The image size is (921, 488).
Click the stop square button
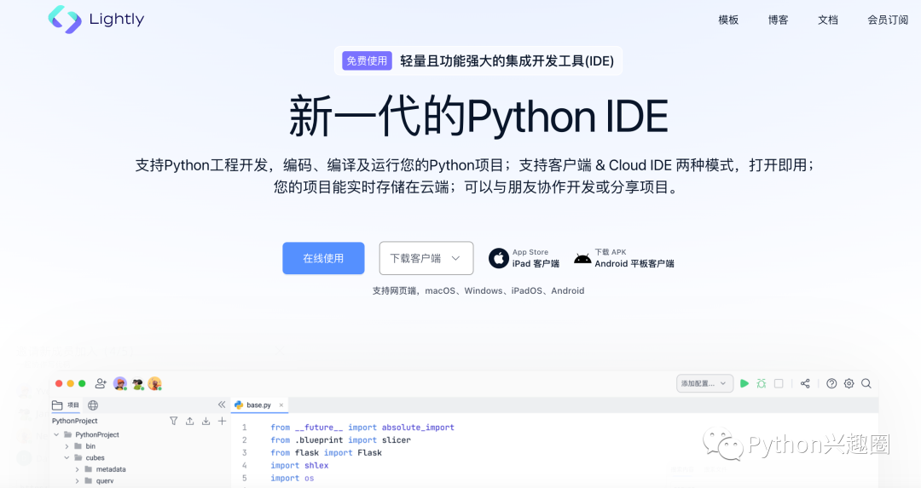point(779,383)
